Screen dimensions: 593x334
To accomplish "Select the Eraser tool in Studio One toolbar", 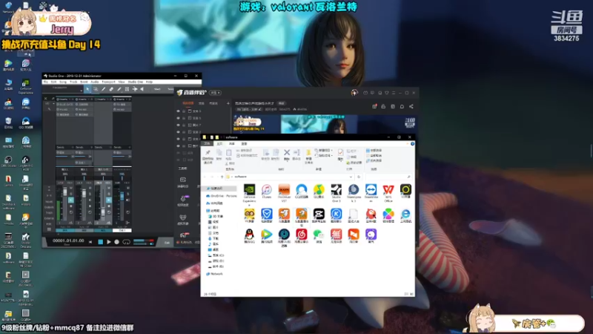I will click(111, 89).
